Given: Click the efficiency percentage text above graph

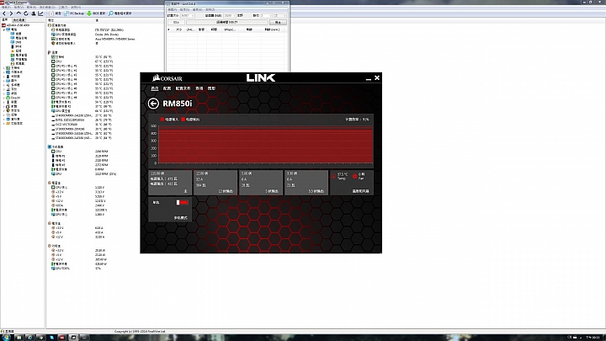Looking at the screenshot, I should [x=357, y=120].
